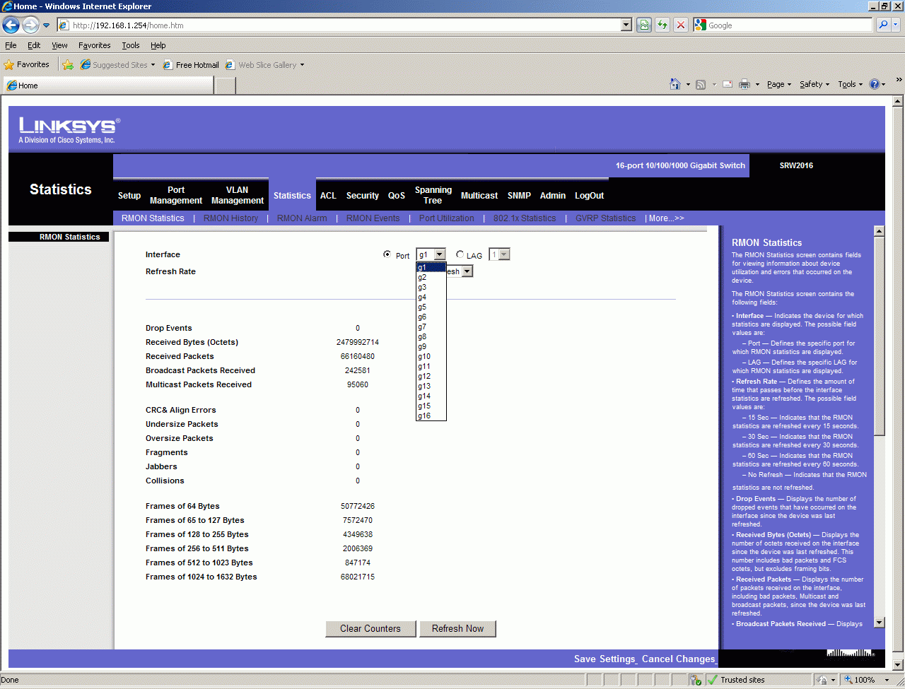Click the Compatibility View icon beside the address bar

point(644,25)
